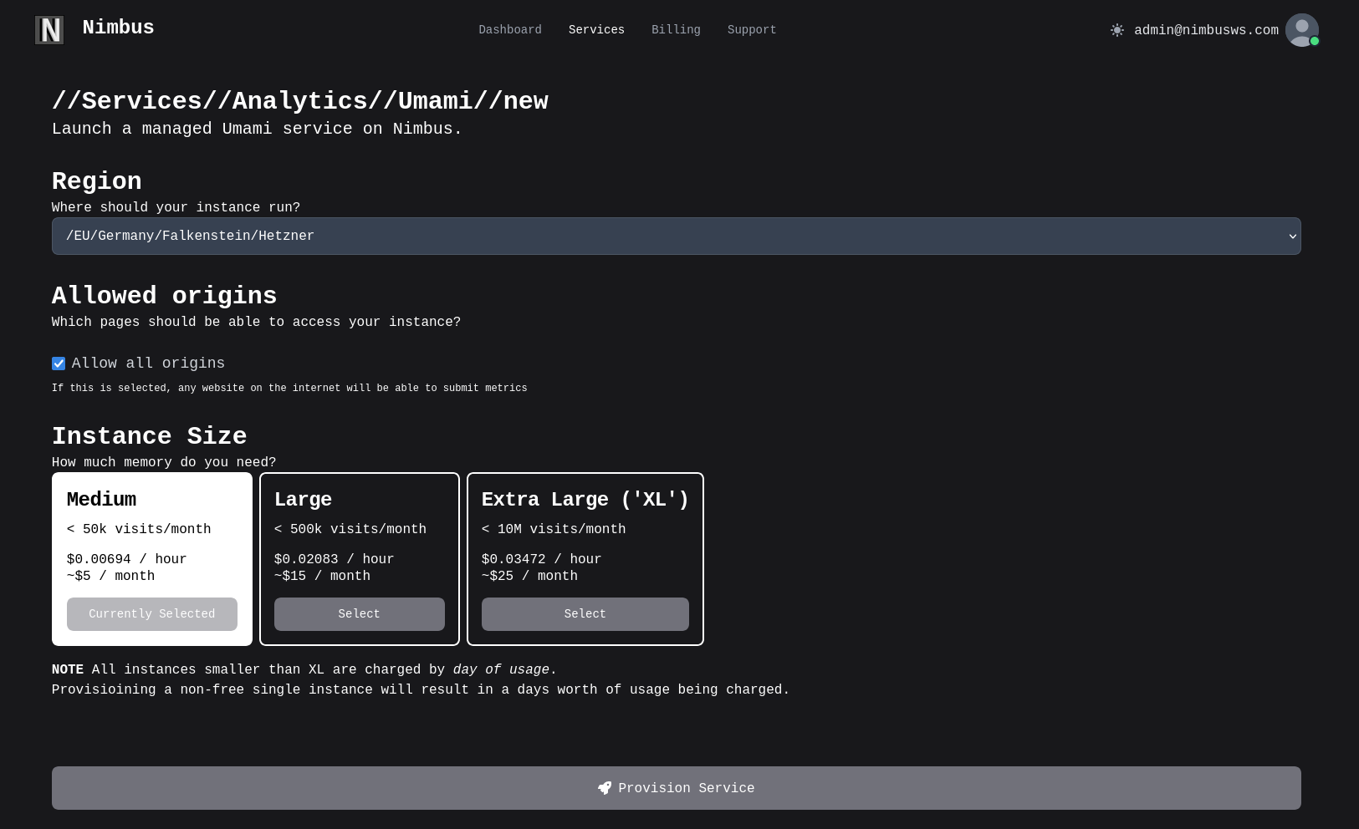The image size is (1359, 829).
Task: Click the '< 10M visits/month' text
Action: tap(554, 530)
